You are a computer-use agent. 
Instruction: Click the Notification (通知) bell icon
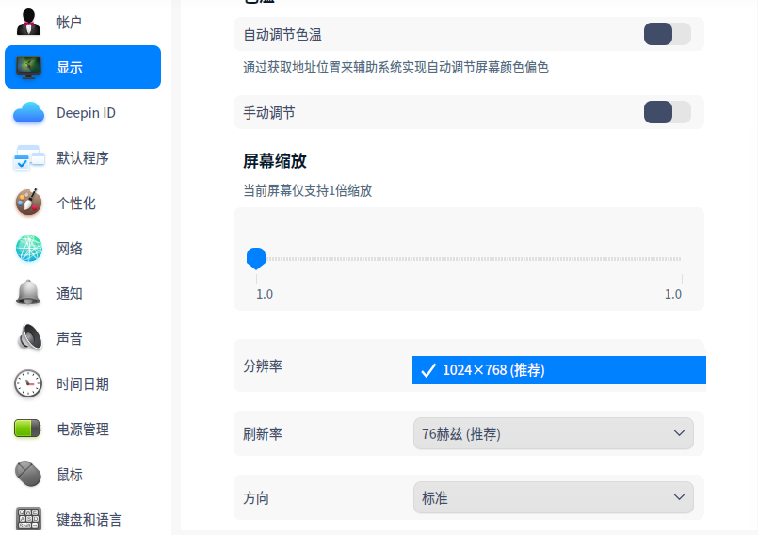28,293
